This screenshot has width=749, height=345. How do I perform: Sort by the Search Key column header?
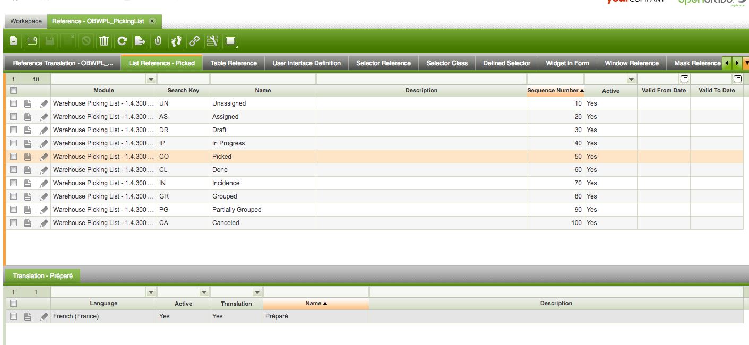(183, 91)
